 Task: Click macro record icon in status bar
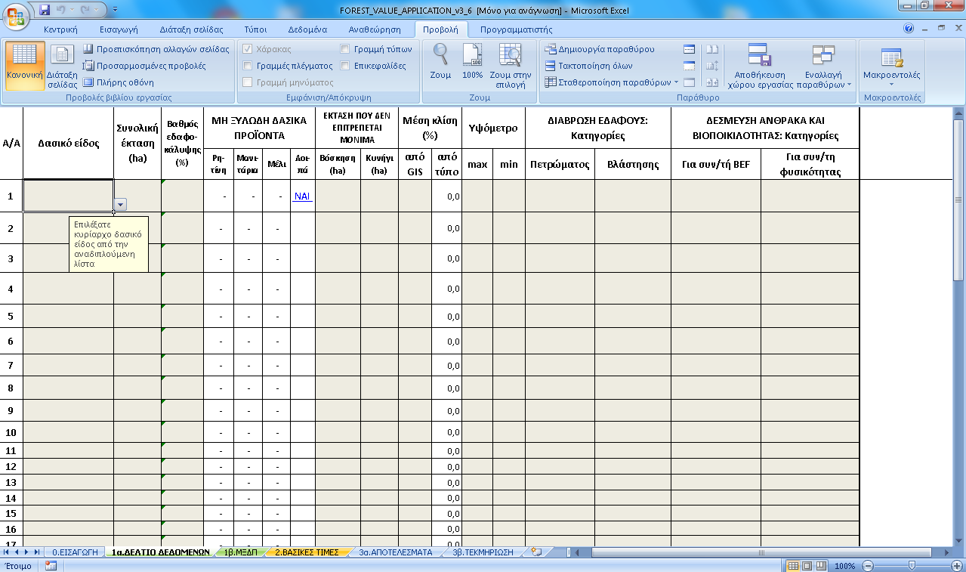(51, 565)
